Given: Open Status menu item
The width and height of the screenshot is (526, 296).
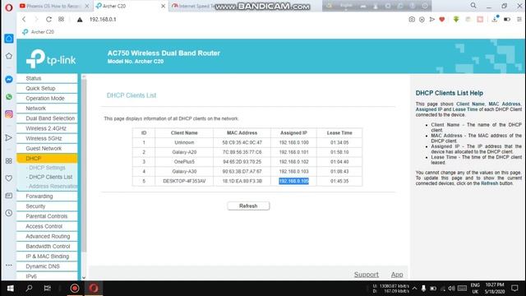Looking at the screenshot, I should (47, 78).
